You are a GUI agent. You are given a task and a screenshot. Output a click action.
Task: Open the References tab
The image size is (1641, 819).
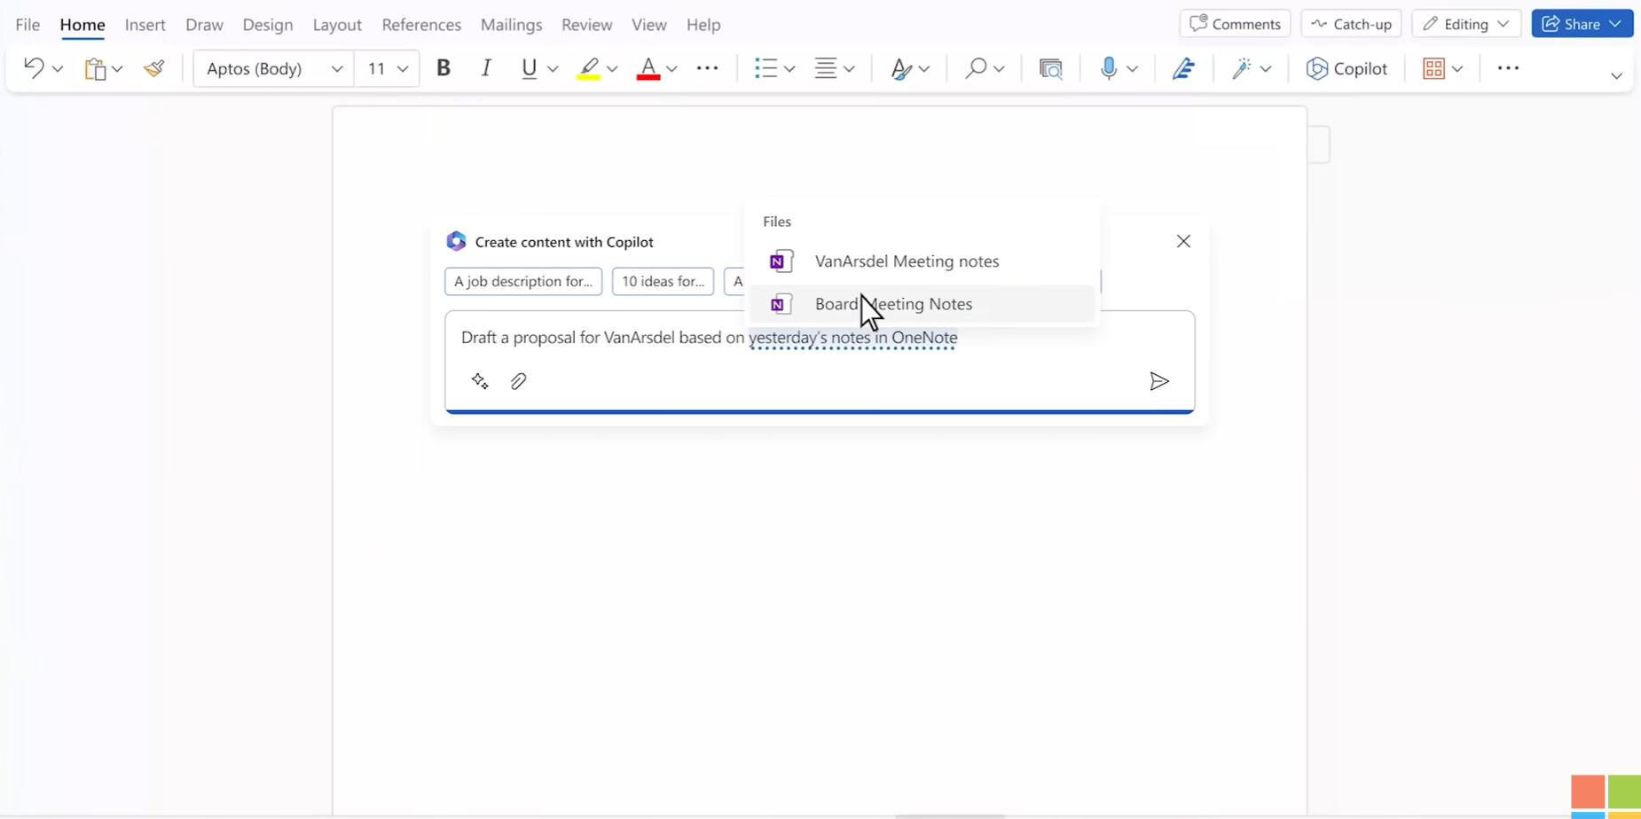click(421, 25)
